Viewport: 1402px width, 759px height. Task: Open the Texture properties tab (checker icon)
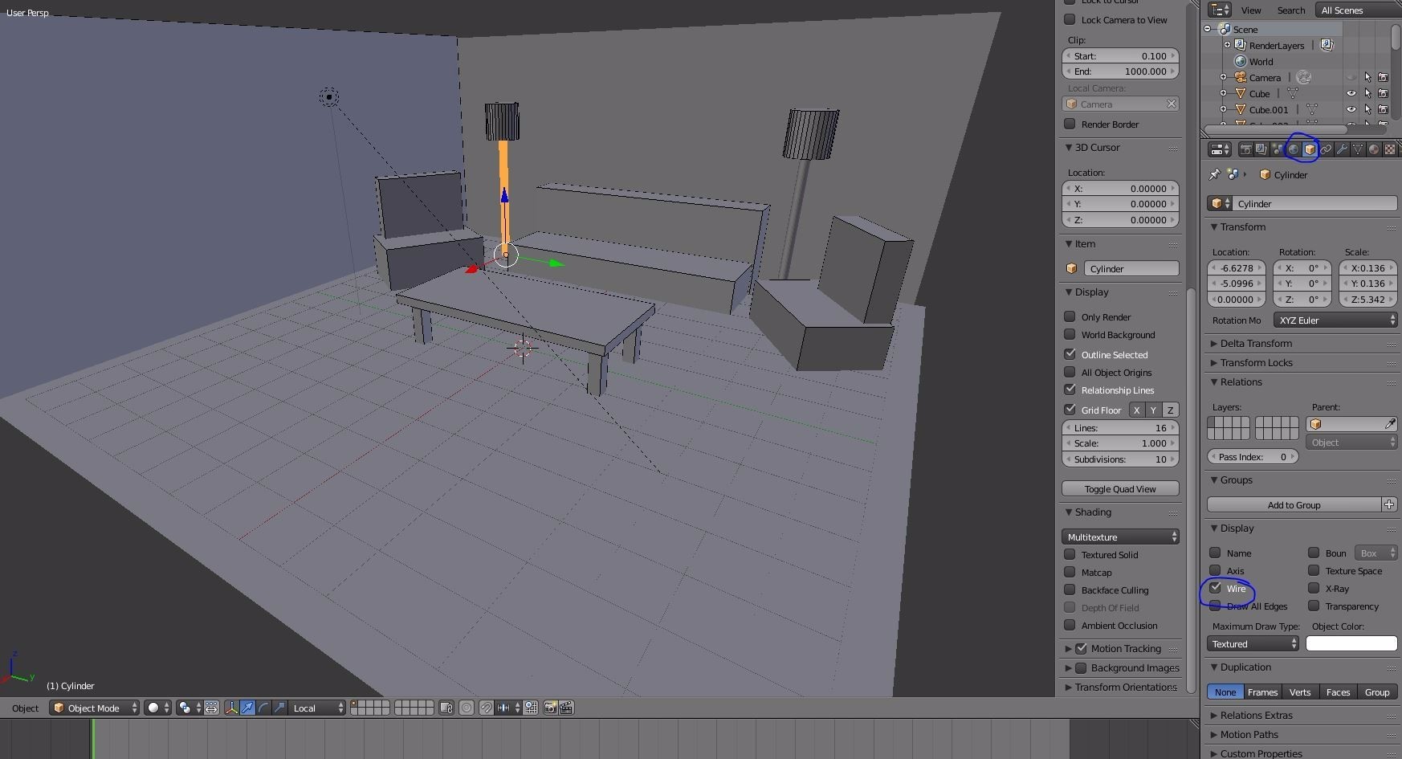coord(1390,149)
